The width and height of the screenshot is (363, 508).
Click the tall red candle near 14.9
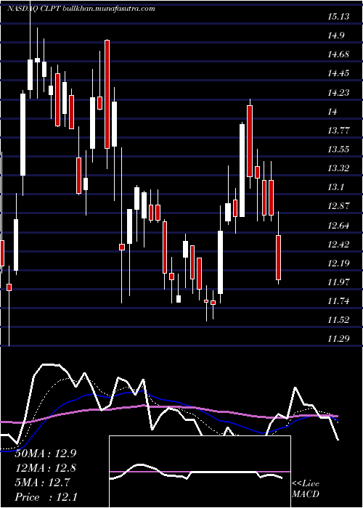point(107,94)
